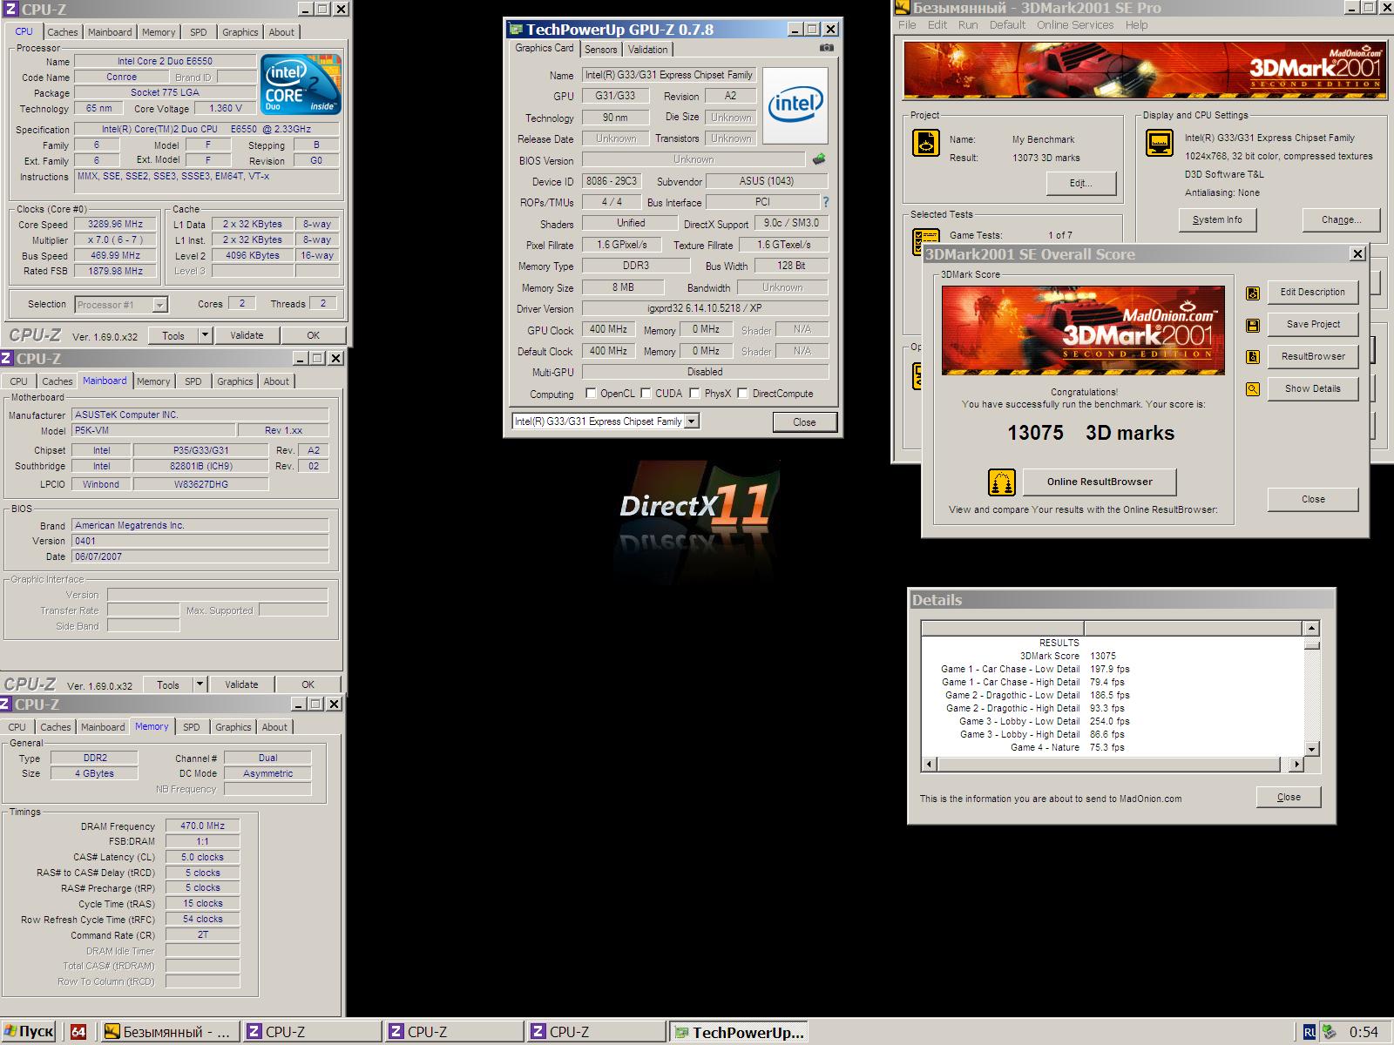Viewport: 1394px width, 1045px height.
Task: Click the Save Project floppy icon
Action: [x=1253, y=325]
